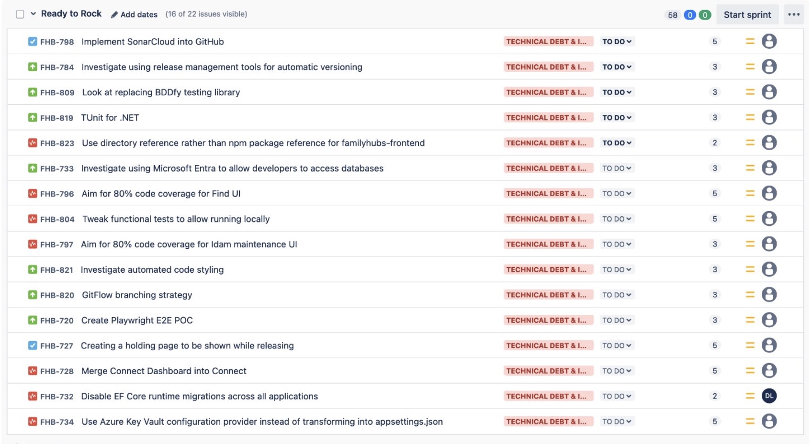Click the tech debt icon for FHB-804
The height and width of the screenshot is (444, 812).
click(33, 219)
